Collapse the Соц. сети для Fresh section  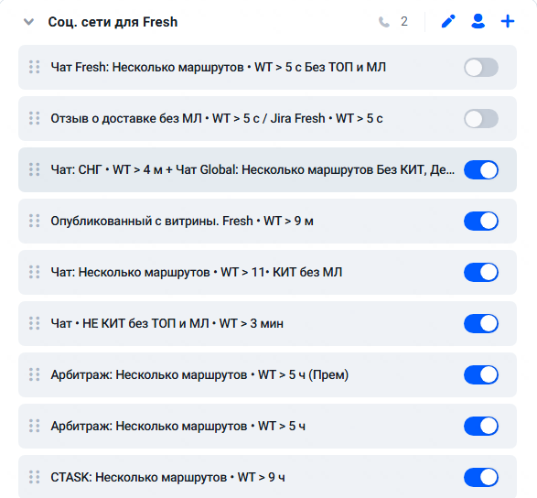pos(28,22)
